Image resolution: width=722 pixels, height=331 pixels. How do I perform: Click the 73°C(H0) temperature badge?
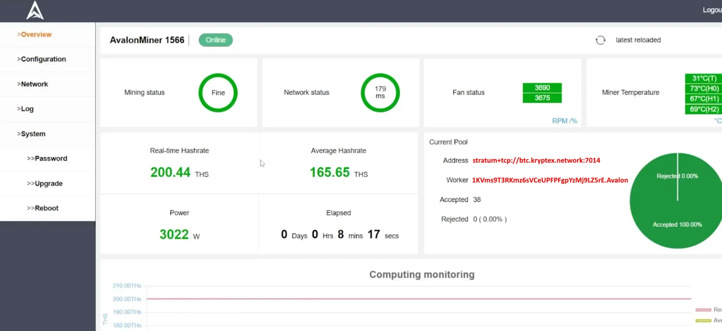704,88
